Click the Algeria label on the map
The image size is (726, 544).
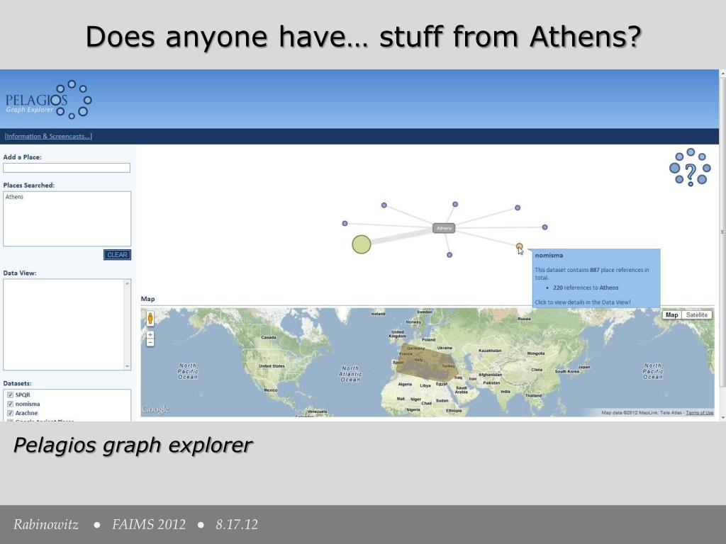[x=405, y=385]
